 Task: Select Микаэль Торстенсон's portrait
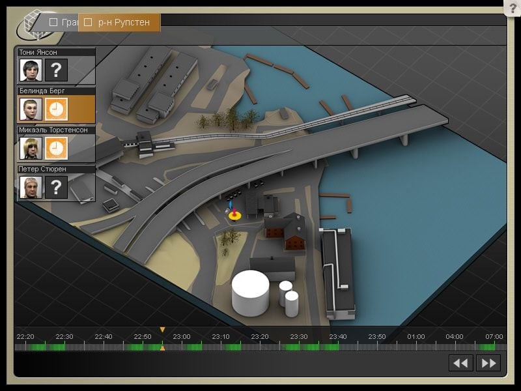pyautogui.click(x=31, y=148)
